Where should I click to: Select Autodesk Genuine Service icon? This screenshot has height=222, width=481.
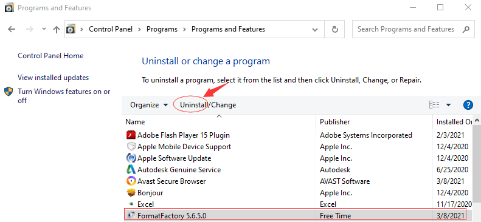pyautogui.click(x=131, y=169)
